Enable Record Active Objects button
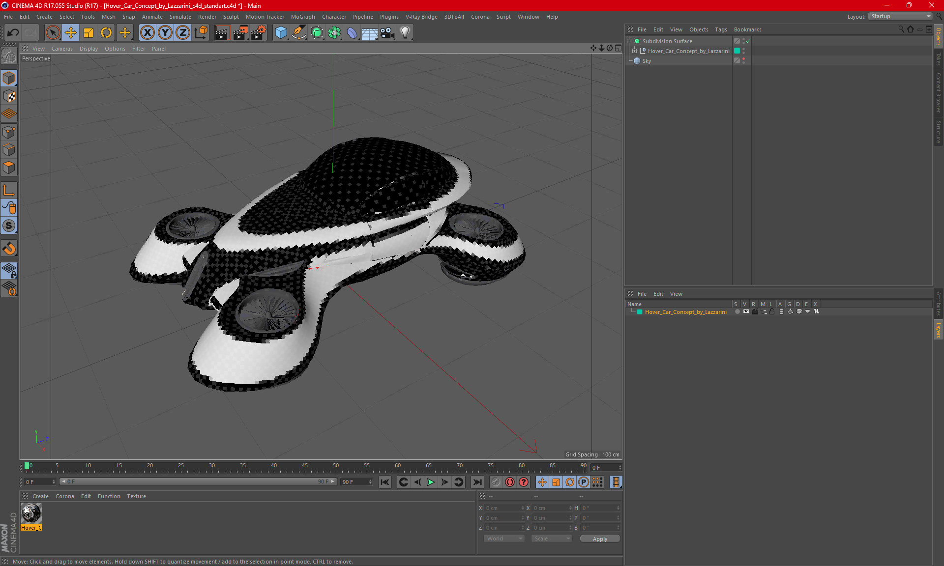Image resolution: width=944 pixels, height=566 pixels. 496,482
